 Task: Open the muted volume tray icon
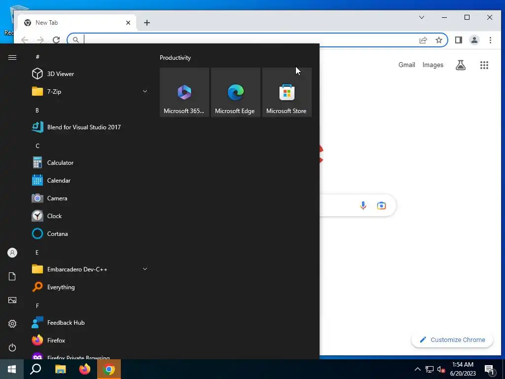click(x=441, y=369)
